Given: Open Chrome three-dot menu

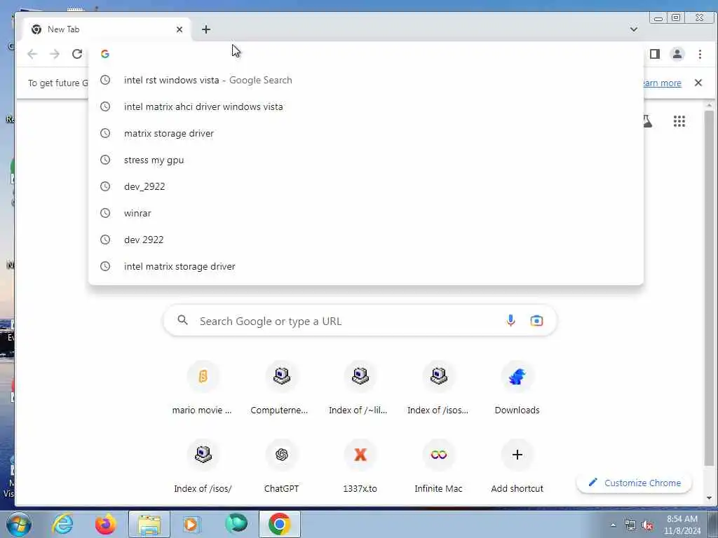Looking at the screenshot, I should [700, 54].
